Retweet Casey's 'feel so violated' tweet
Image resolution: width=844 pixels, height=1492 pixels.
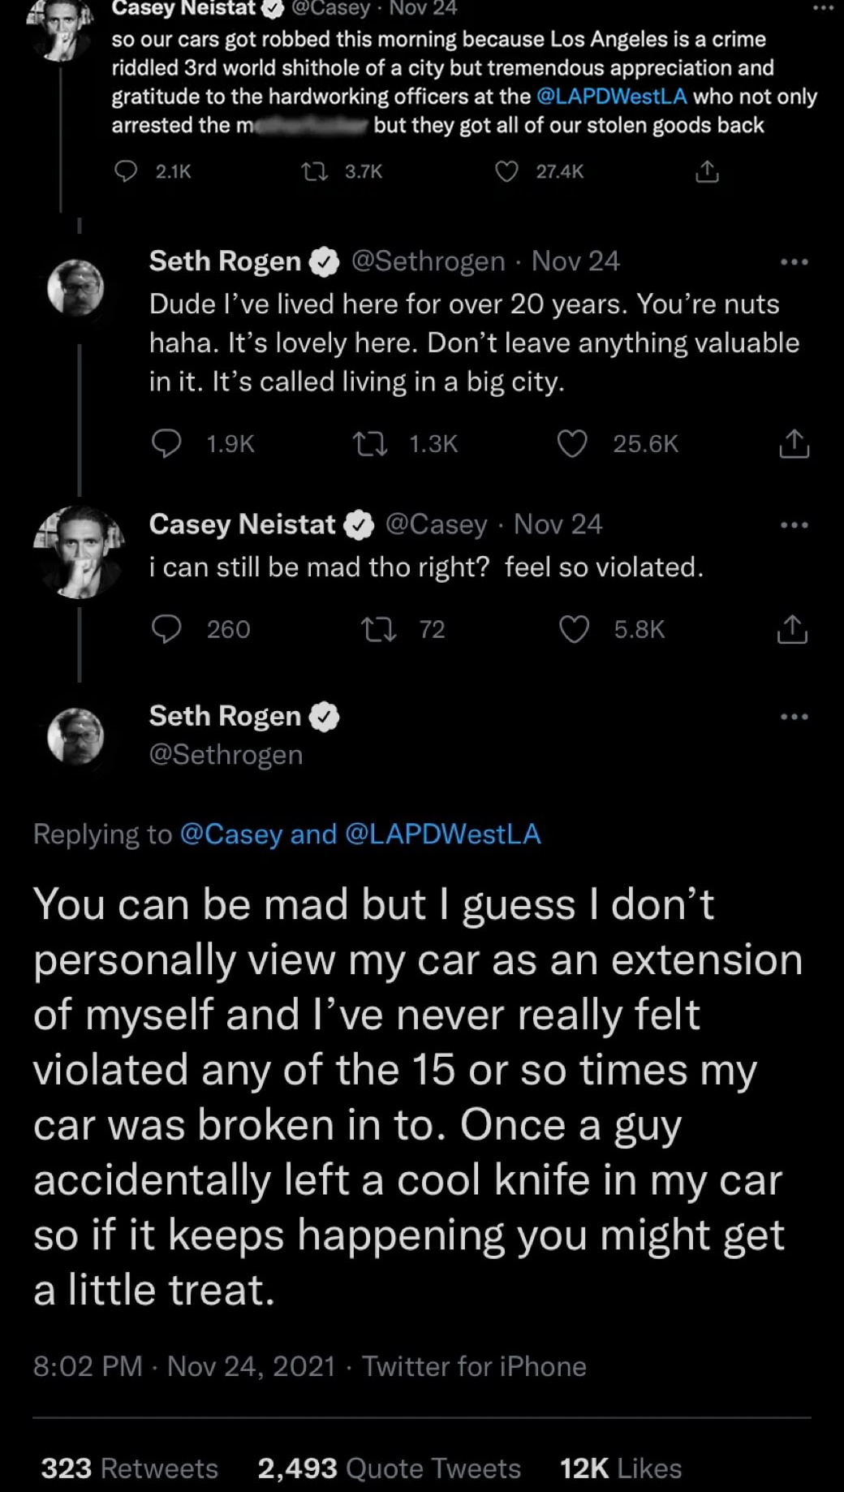378,629
